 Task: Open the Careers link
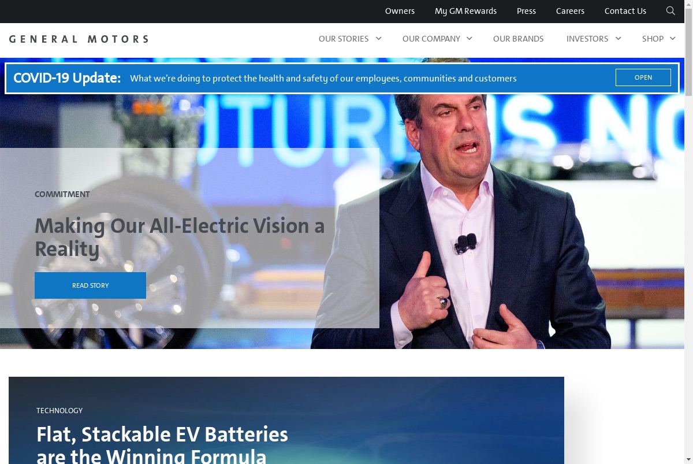point(570,11)
